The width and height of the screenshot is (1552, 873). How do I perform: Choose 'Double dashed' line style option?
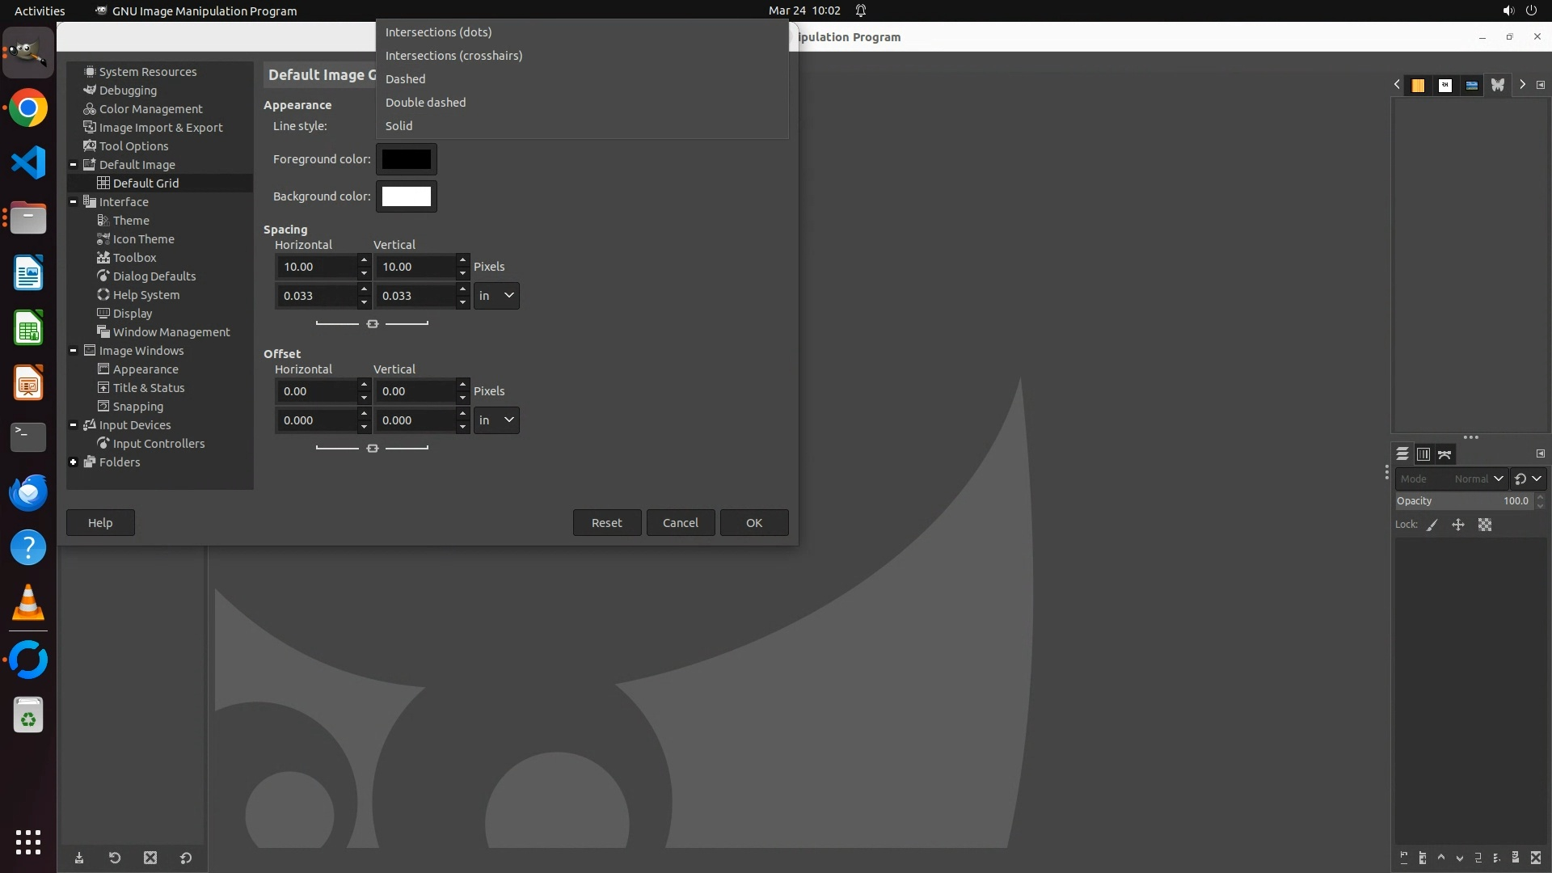[x=425, y=103]
